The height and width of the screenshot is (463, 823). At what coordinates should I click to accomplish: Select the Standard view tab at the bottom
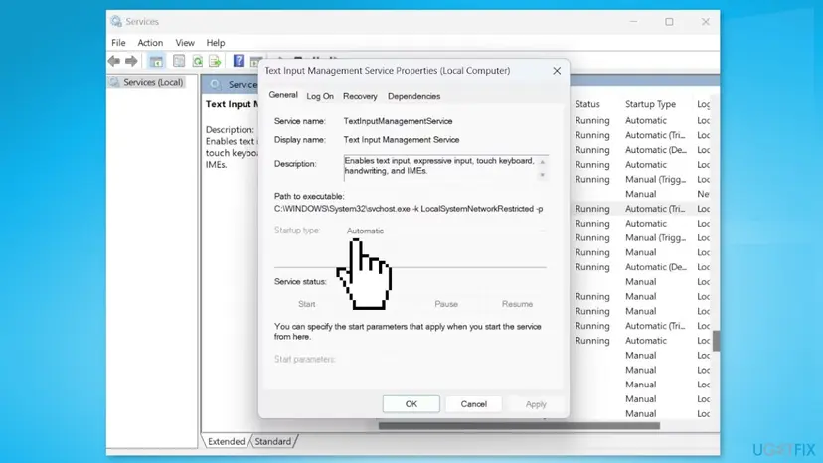point(273,441)
